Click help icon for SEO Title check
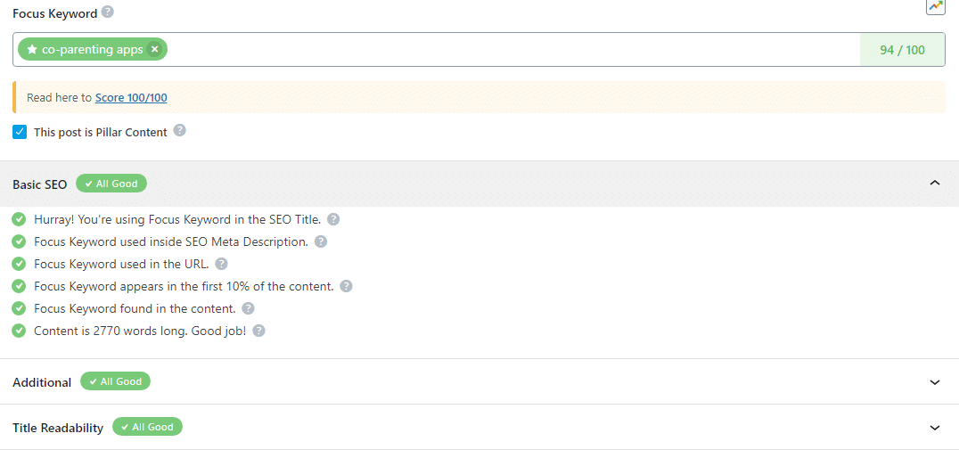 click(333, 219)
